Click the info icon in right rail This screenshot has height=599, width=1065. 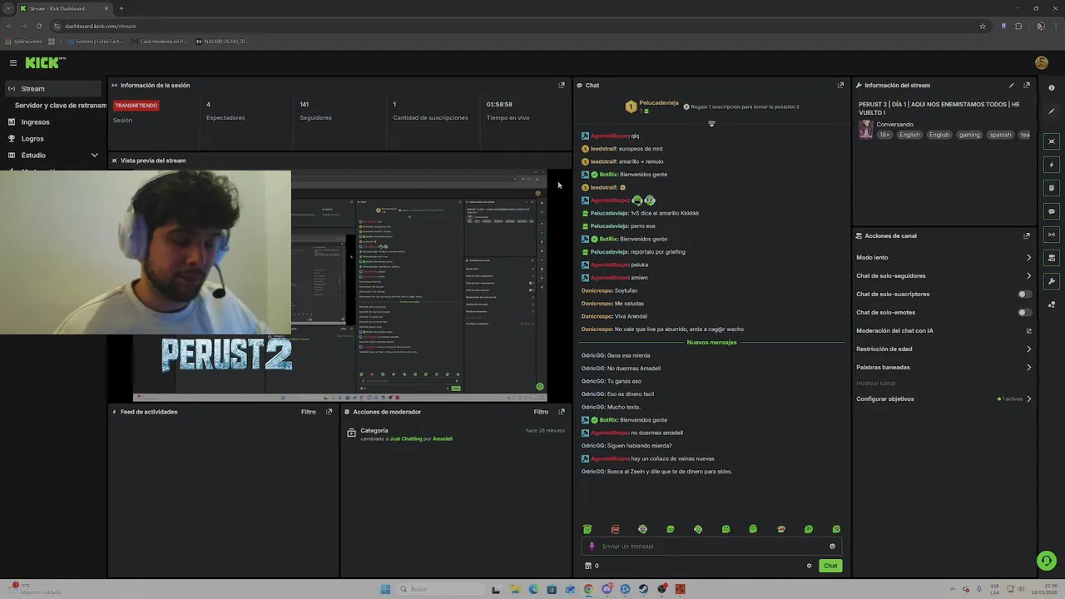1052,88
